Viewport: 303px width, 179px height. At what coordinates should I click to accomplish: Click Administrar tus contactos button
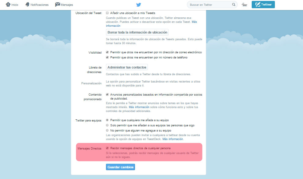[x=127, y=67]
